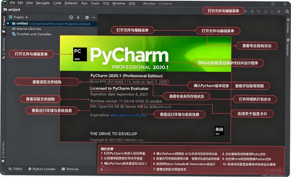Click the Locate/Select Opened File target icon
This screenshot has width=291, height=177.
(71, 17)
